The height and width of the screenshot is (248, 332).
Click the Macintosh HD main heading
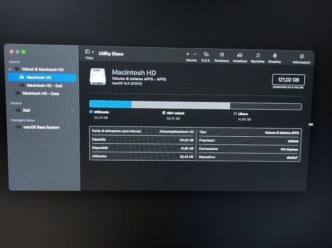[x=134, y=72]
